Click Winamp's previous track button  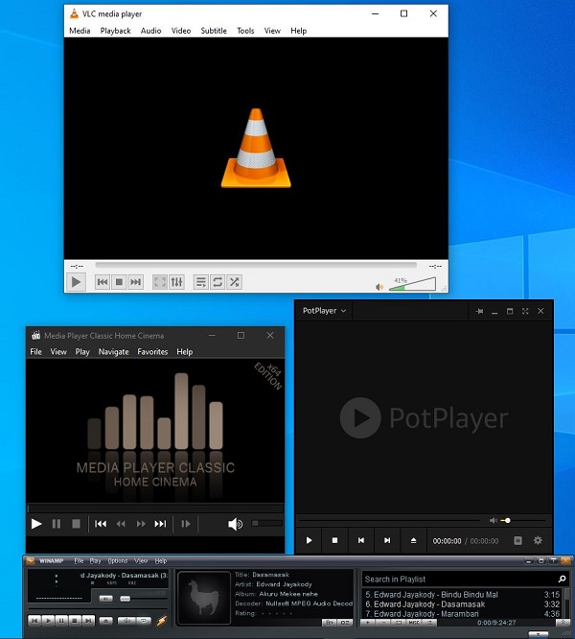pos(34,621)
